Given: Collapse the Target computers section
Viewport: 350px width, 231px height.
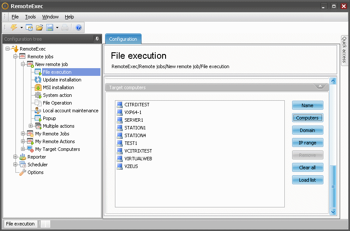Looking at the screenshot, I should [320, 86].
